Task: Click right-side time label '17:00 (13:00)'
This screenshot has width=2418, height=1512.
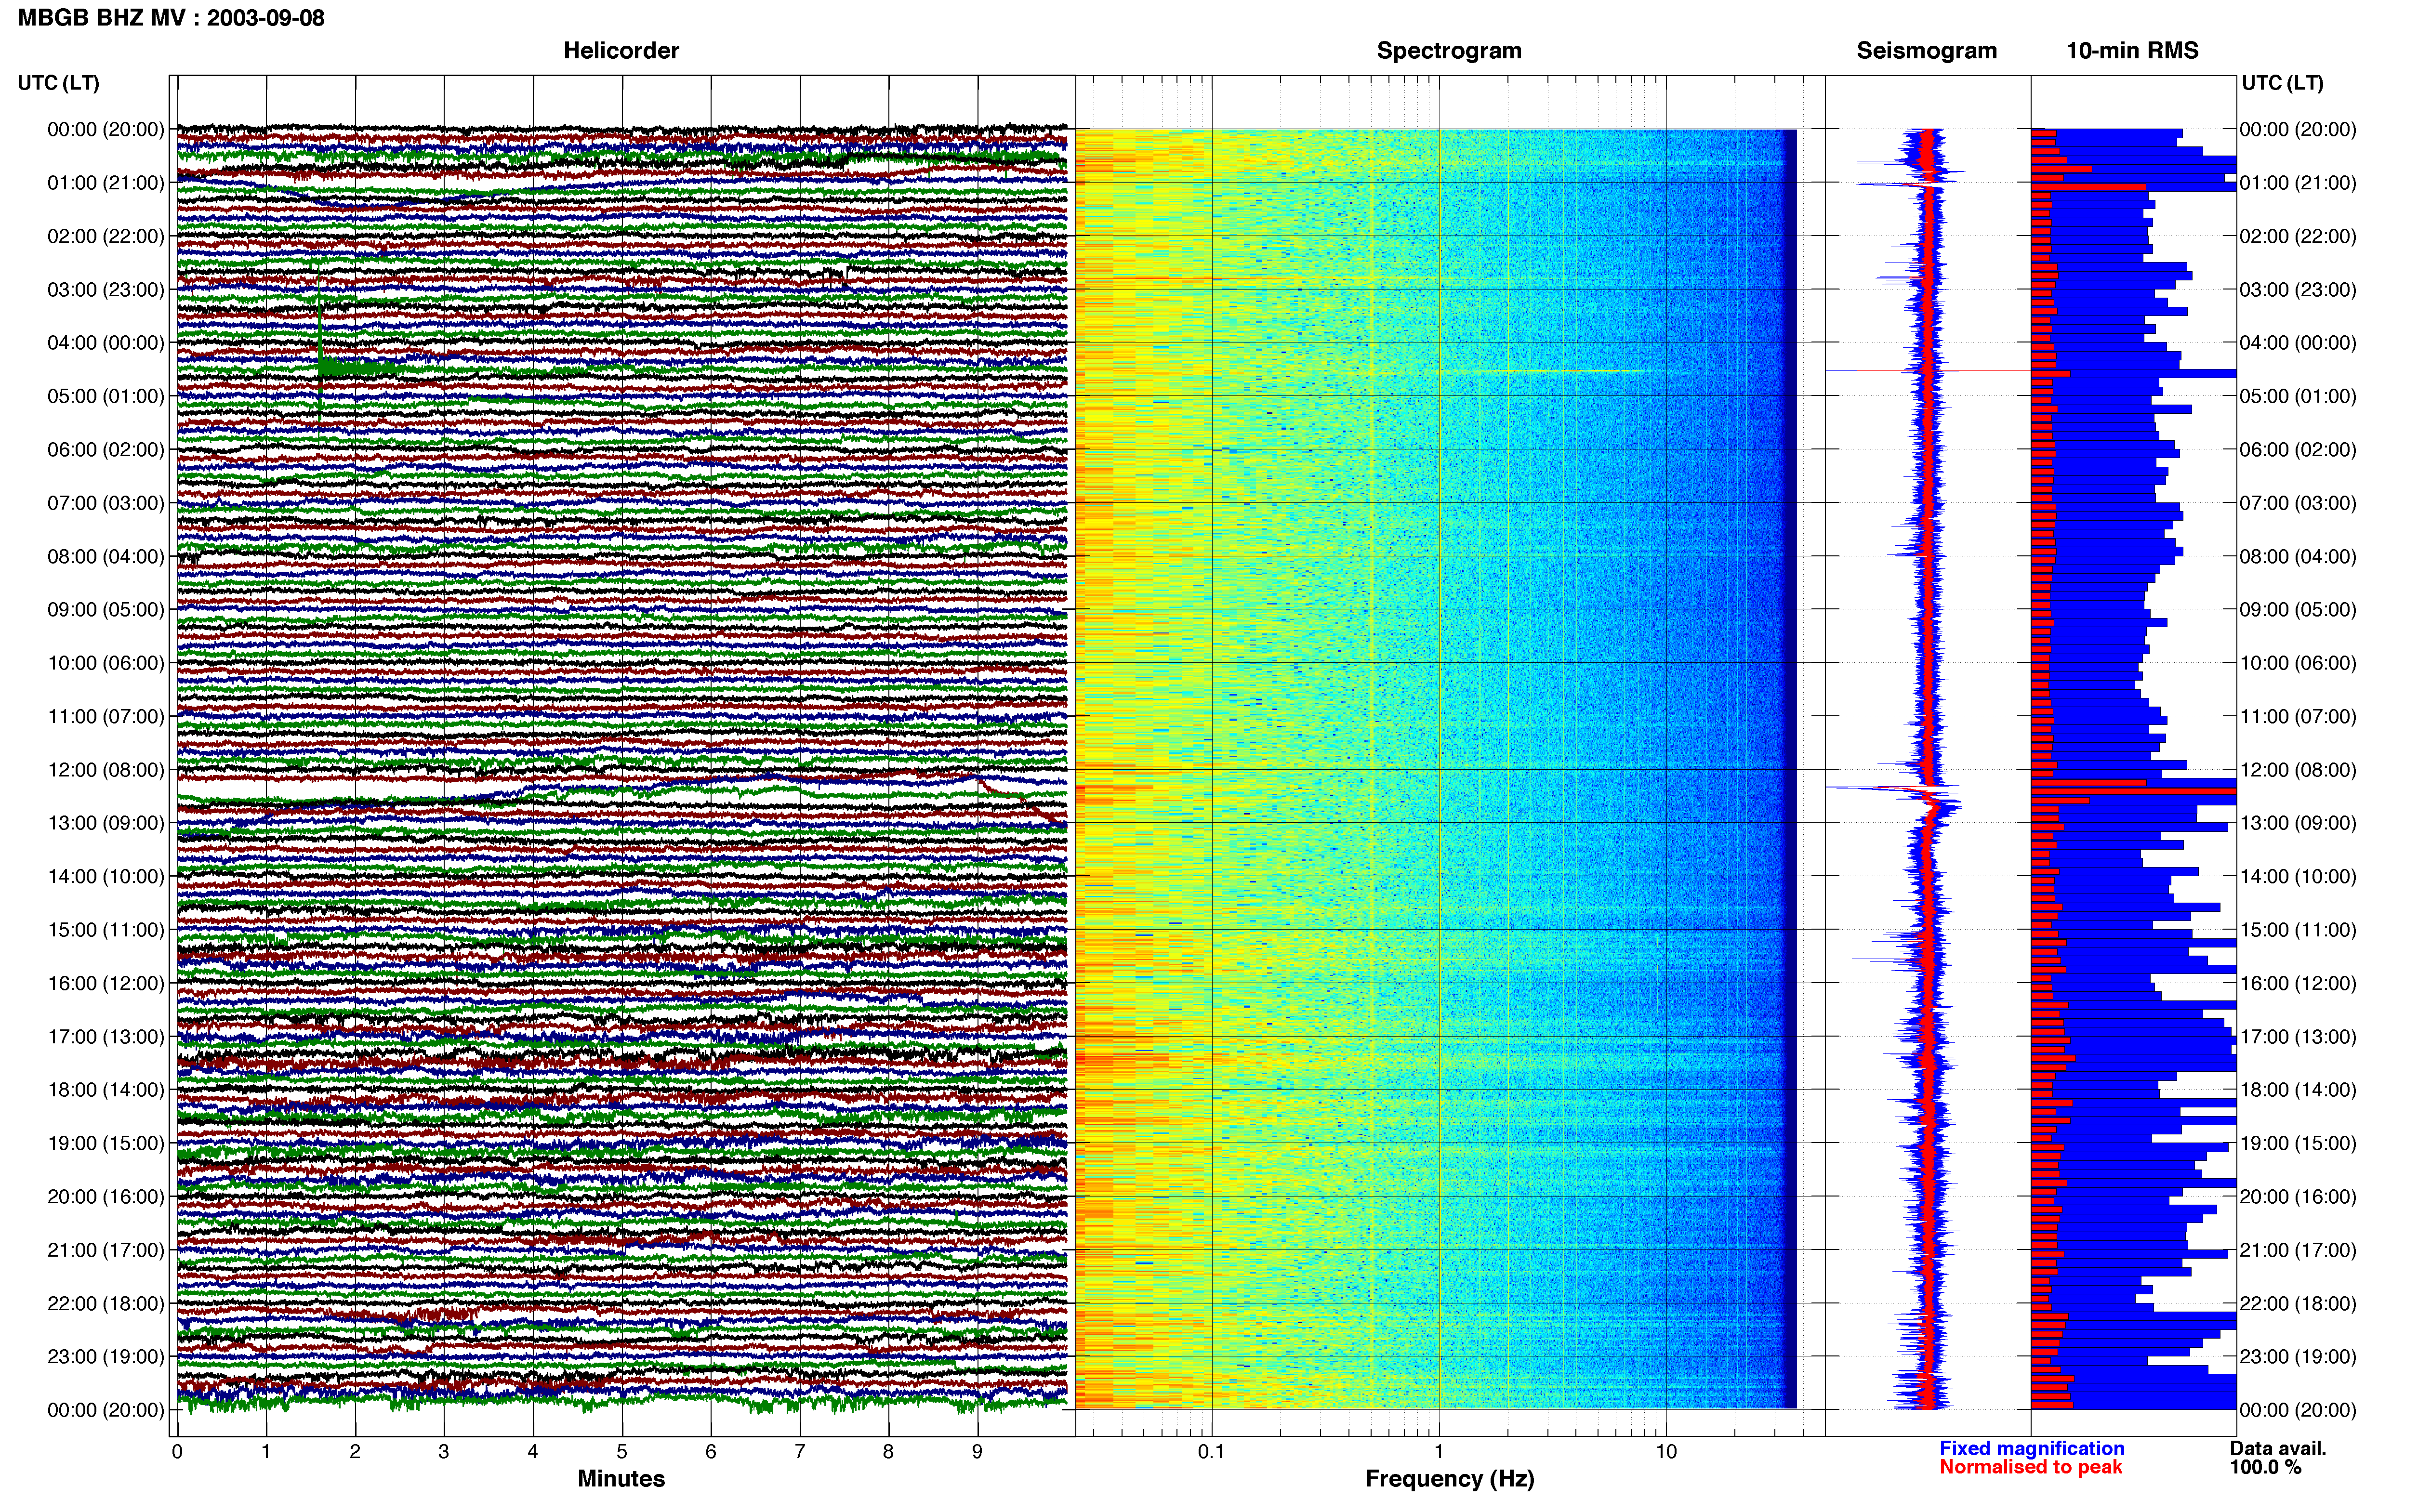Action: [x=2298, y=1037]
